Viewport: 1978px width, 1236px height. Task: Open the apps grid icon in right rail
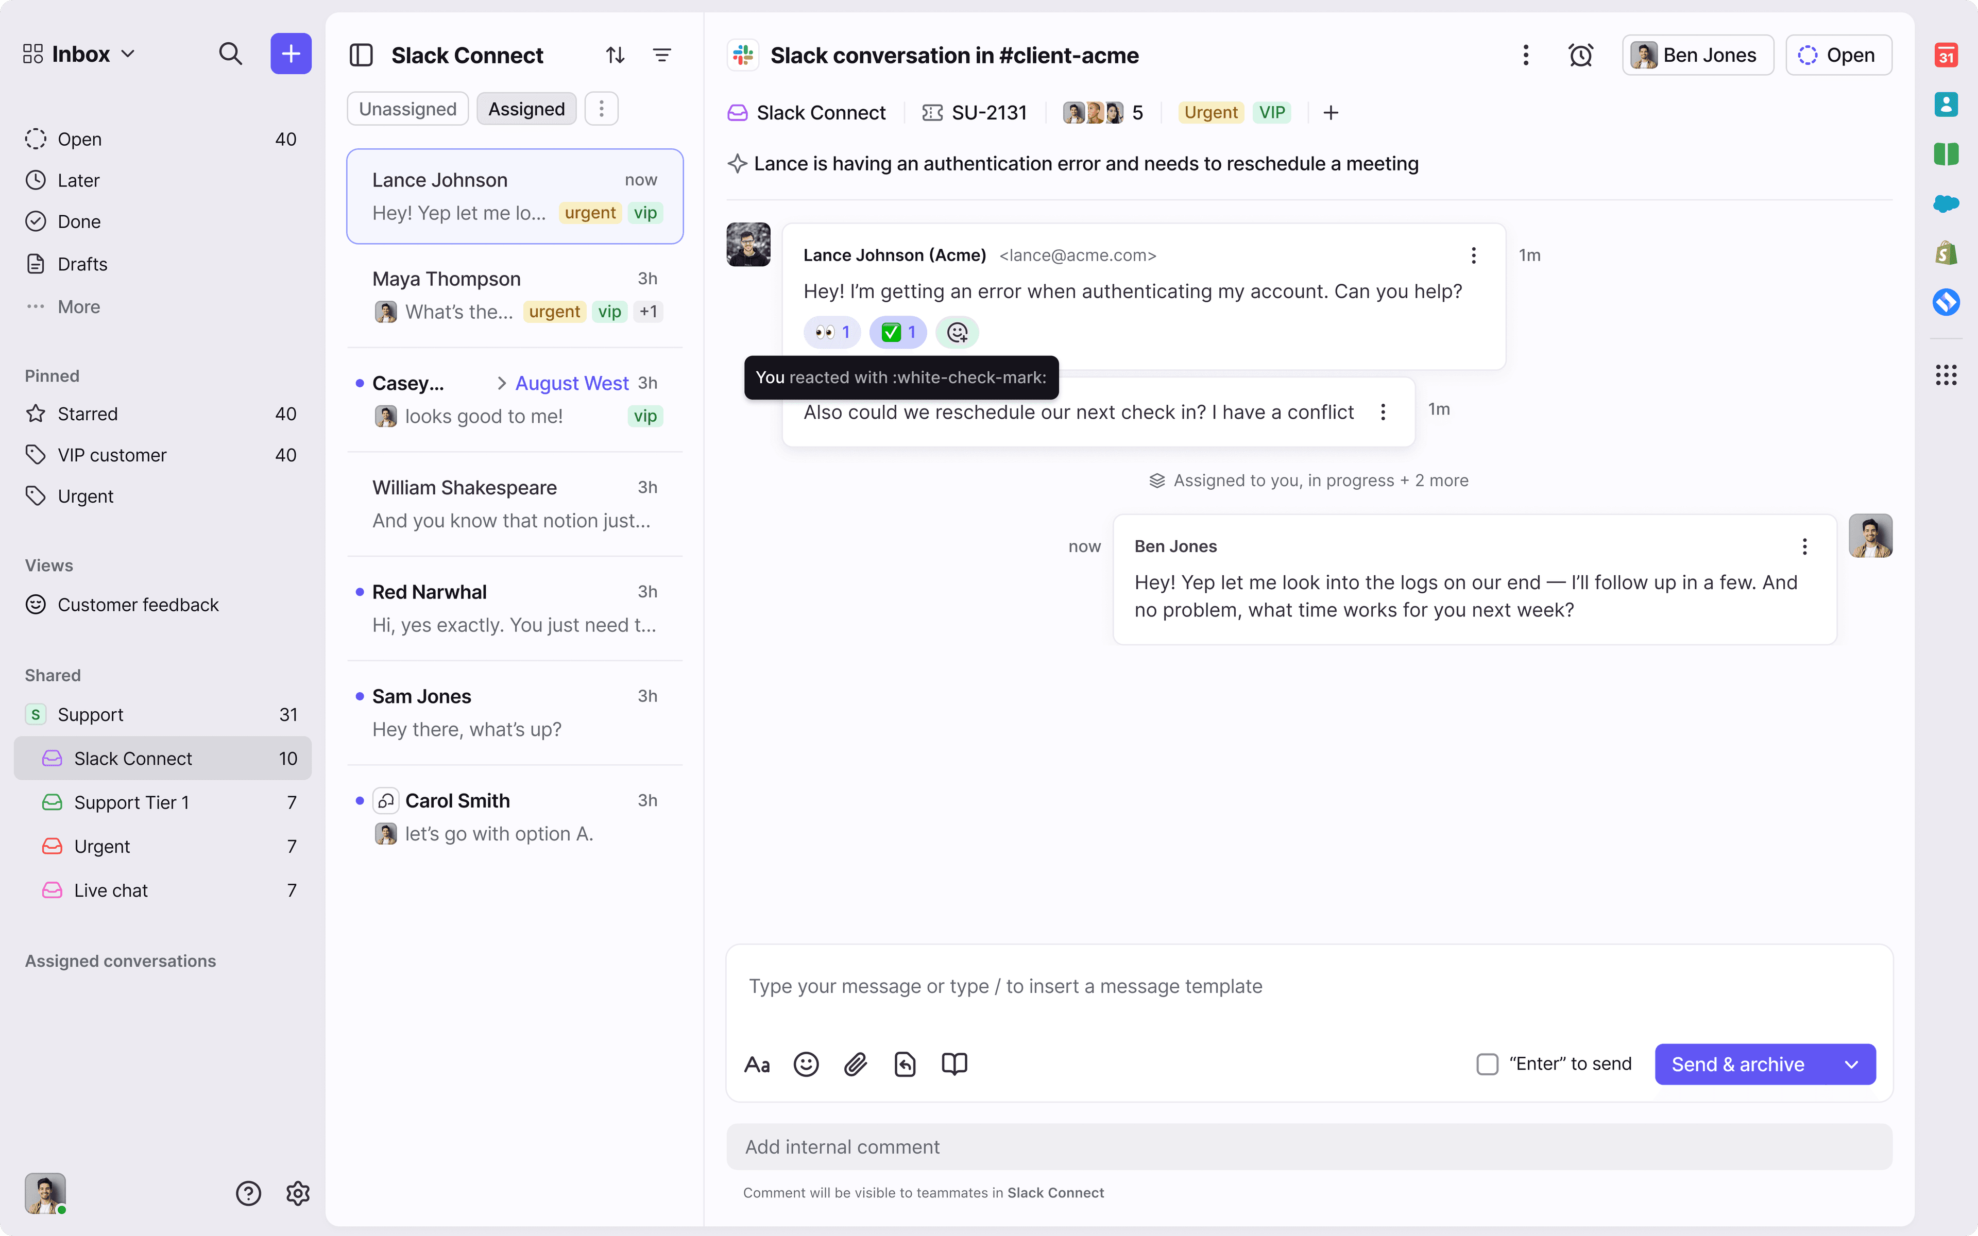(x=1946, y=375)
